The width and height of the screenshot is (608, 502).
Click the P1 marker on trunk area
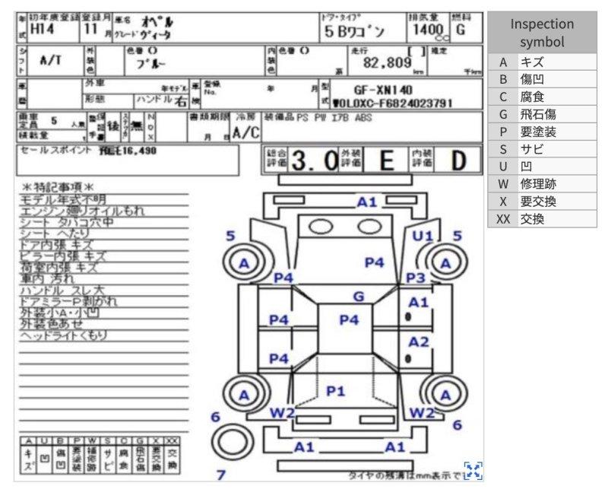tap(335, 391)
